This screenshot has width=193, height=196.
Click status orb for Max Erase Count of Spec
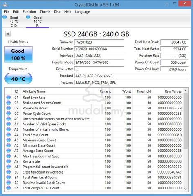point(9,156)
